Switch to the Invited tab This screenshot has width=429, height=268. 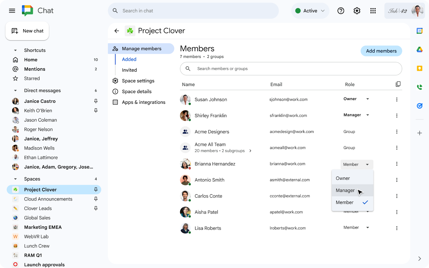coord(129,70)
